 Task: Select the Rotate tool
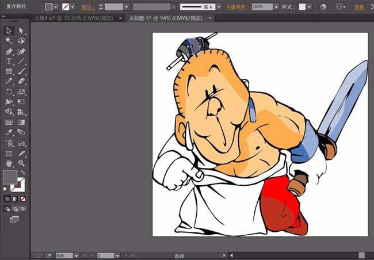(9, 92)
